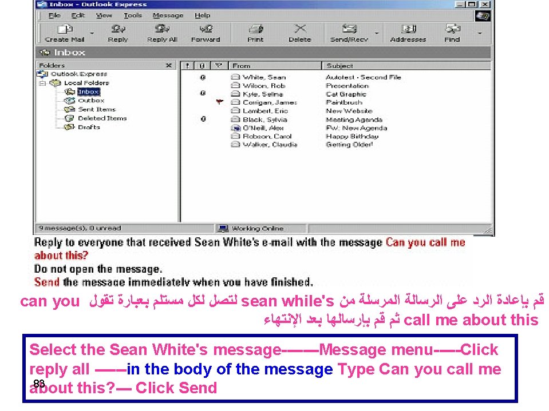Open the Find dropdown arrow

[480, 33]
